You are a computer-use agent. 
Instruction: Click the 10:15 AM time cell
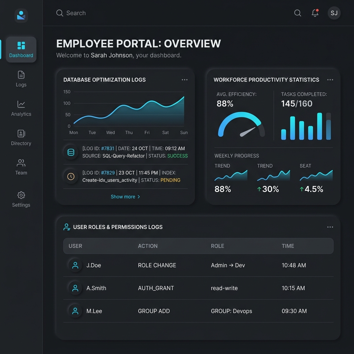click(x=293, y=288)
